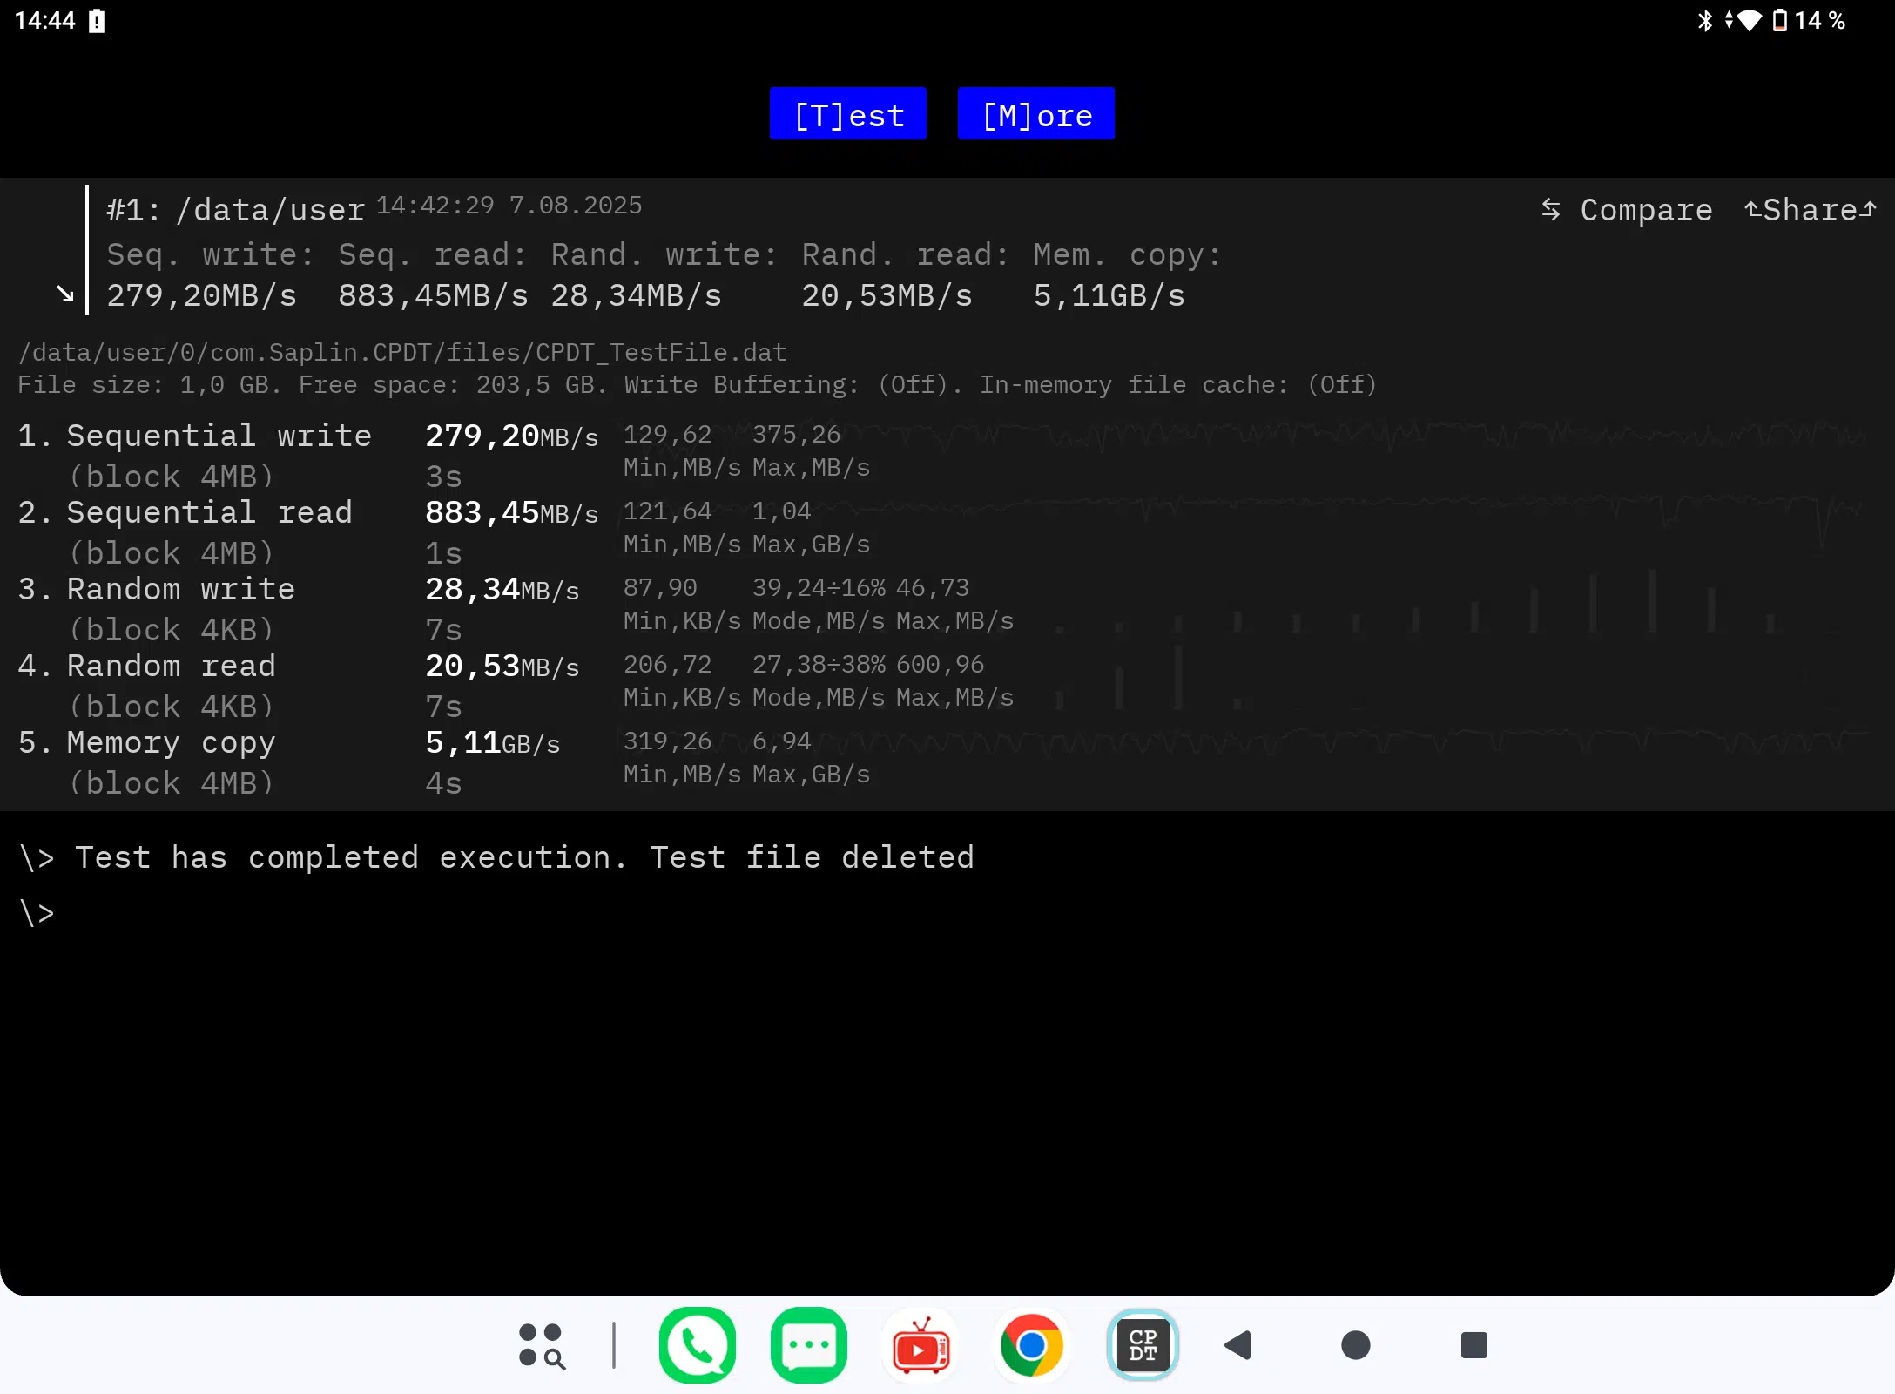Click the test file path line
1895x1394 pixels.
pyautogui.click(x=402, y=352)
